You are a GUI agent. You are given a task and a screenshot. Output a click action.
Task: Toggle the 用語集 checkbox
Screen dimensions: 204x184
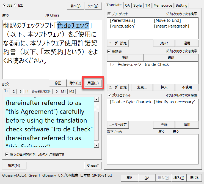coord(109,51)
